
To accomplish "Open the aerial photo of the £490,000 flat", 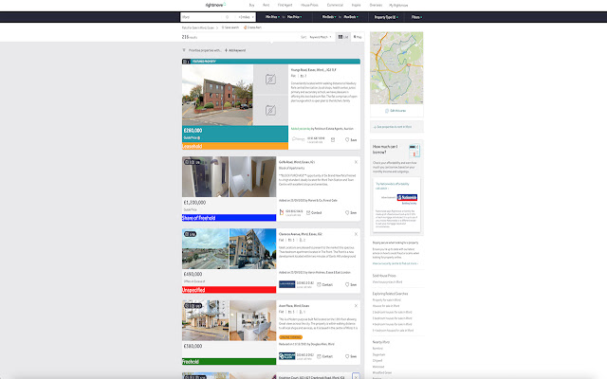I will [205, 248].
